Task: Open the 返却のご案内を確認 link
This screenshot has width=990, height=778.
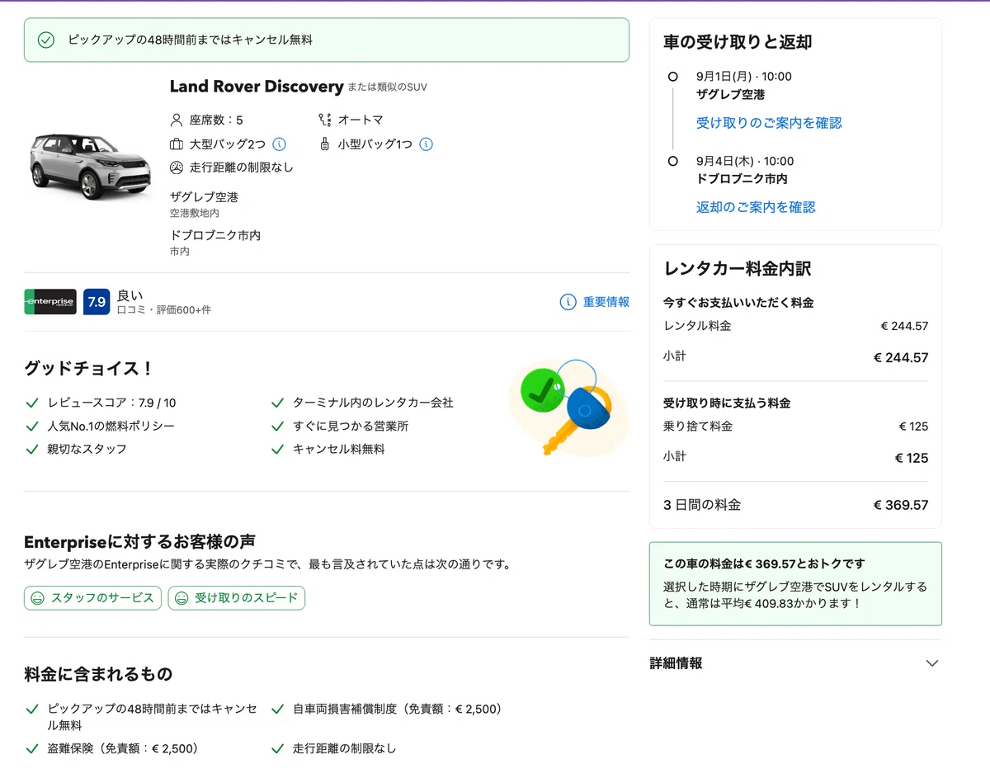Action: click(756, 207)
